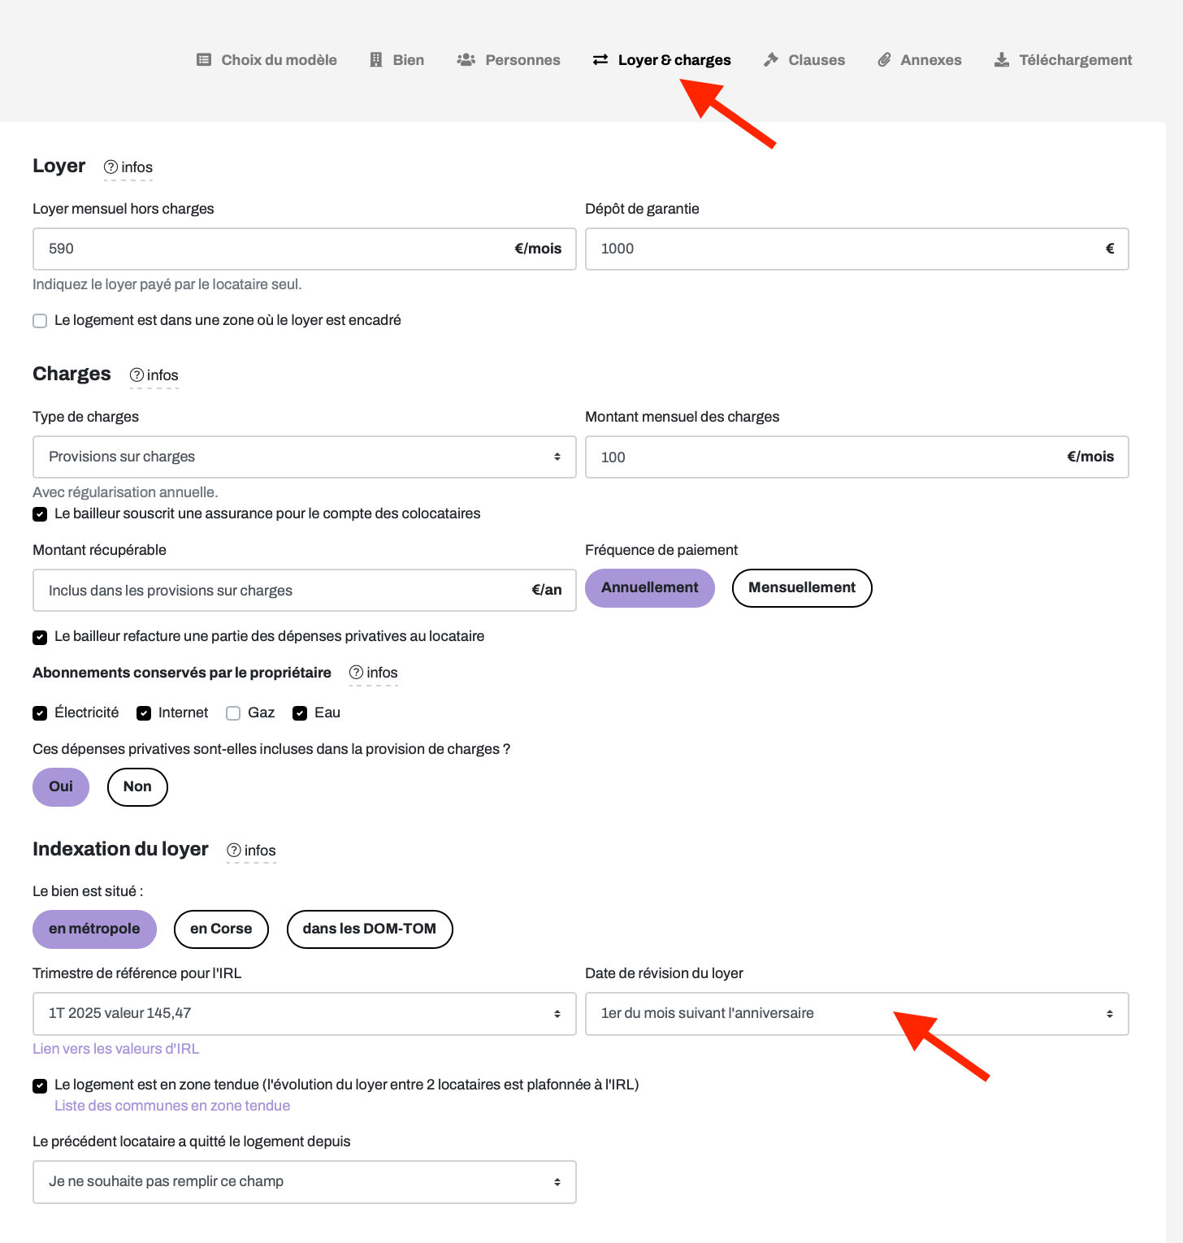This screenshot has height=1243, width=1183.
Task: Click the building icon for Bien
Action: pyautogui.click(x=376, y=60)
